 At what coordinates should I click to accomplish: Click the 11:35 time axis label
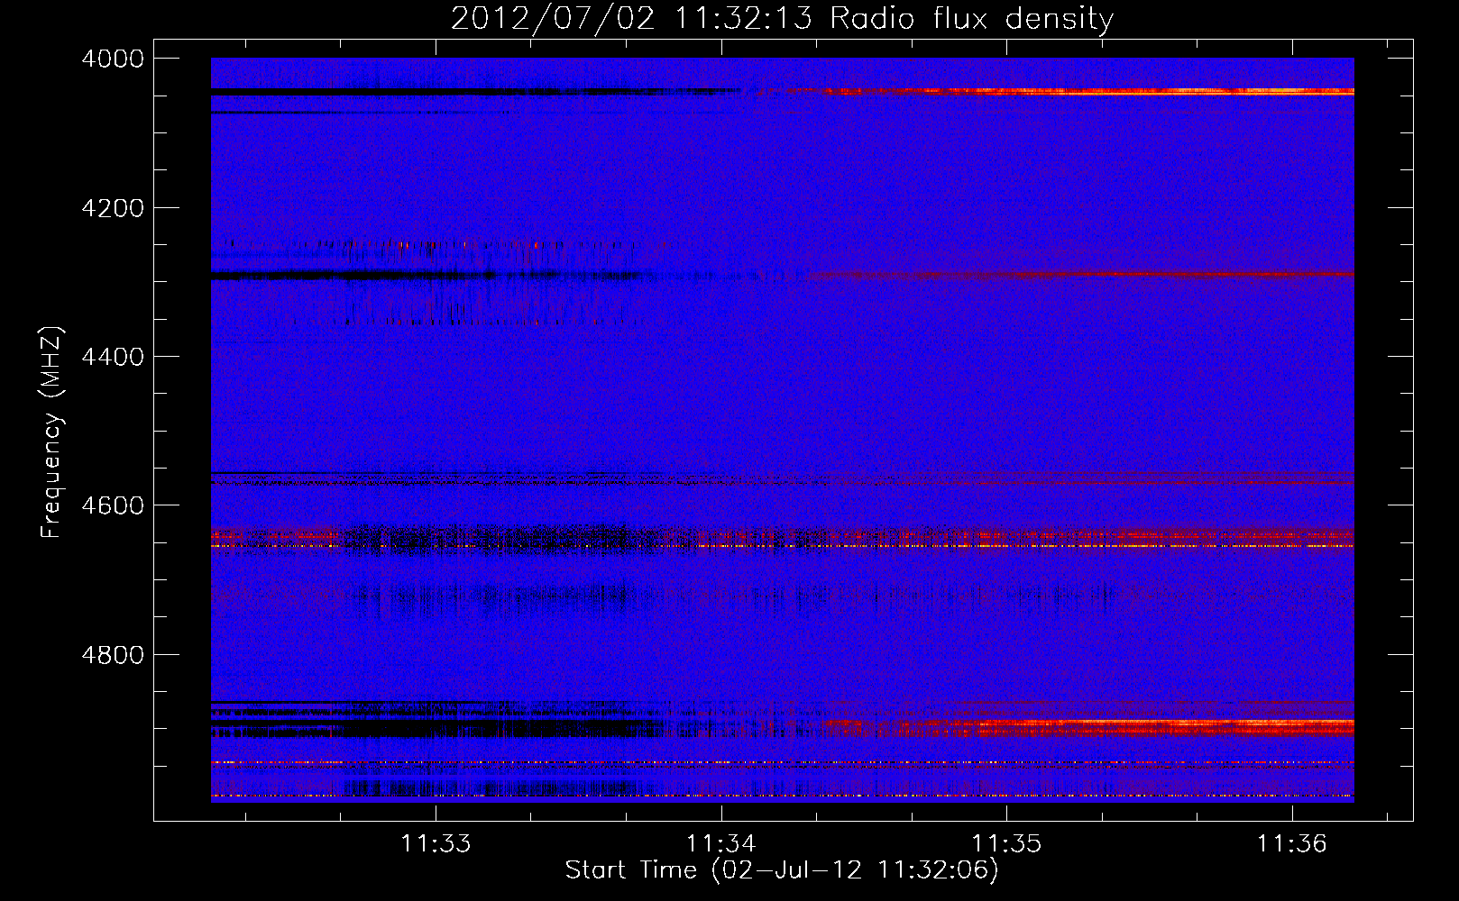point(1006,844)
